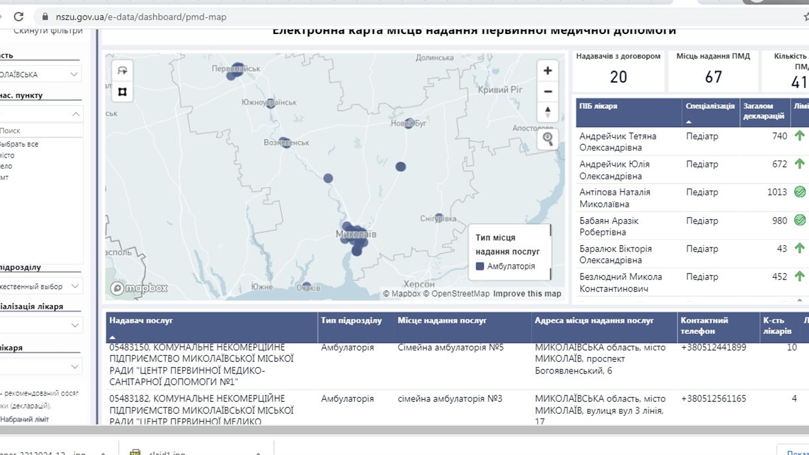The image size is (809, 455).
Task: Select the Очаків marker on the map
Action: 306,287
